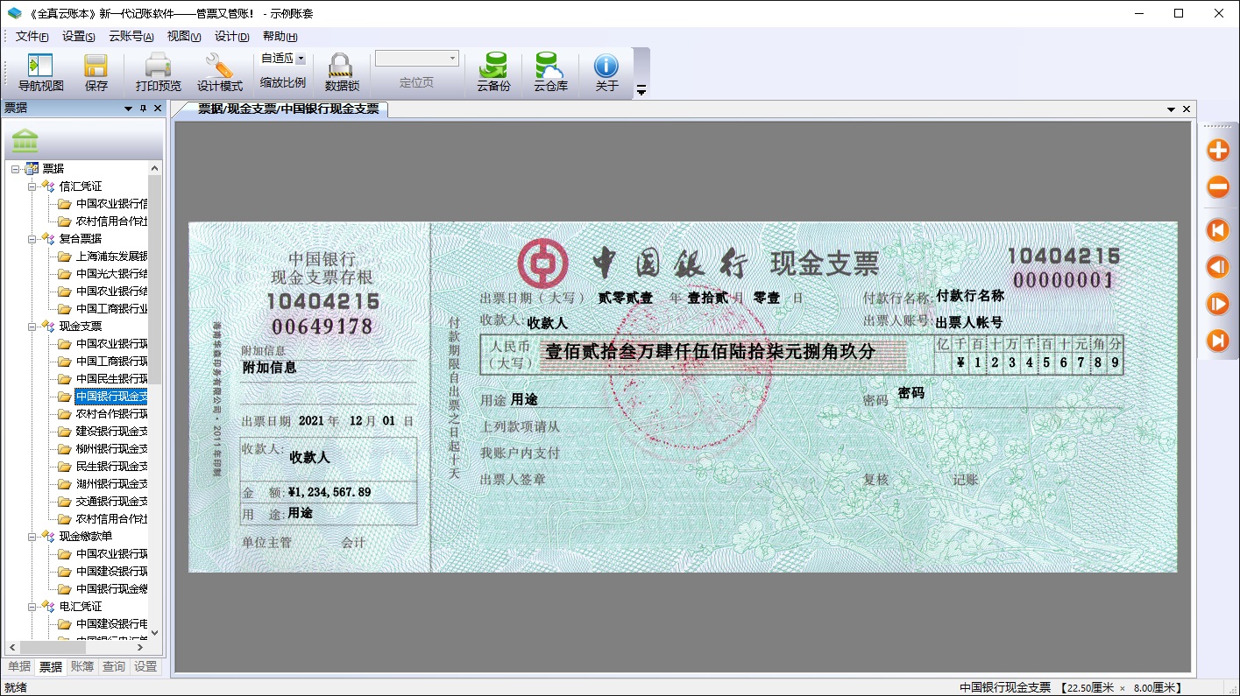This screenshot has width=1240, height=696.
Task: Open the 设置 menu
Action: tap(79, 36)
